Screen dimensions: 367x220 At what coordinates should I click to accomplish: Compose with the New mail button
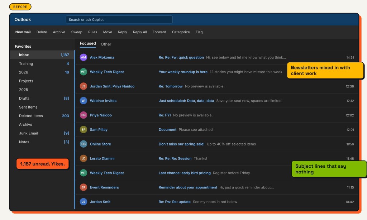23,32
